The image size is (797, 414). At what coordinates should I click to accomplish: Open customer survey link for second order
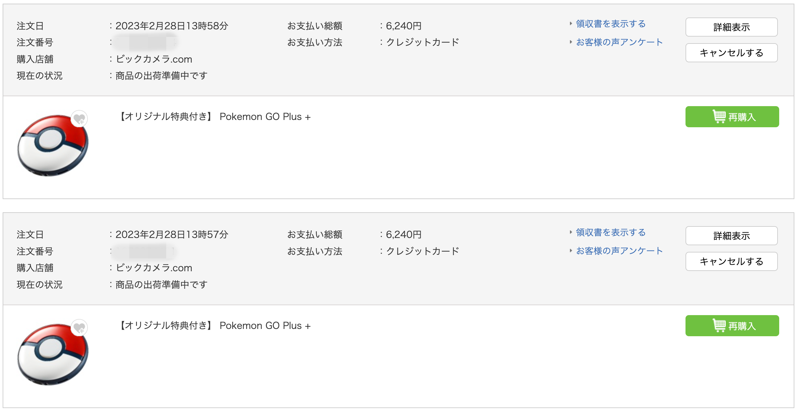point(619,251)
